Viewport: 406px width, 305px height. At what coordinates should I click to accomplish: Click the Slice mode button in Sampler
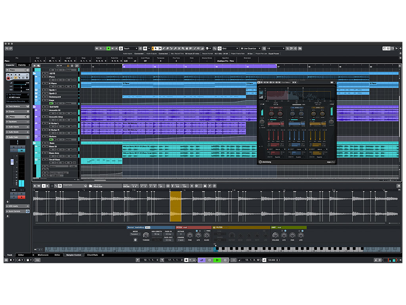coord(147,228)
